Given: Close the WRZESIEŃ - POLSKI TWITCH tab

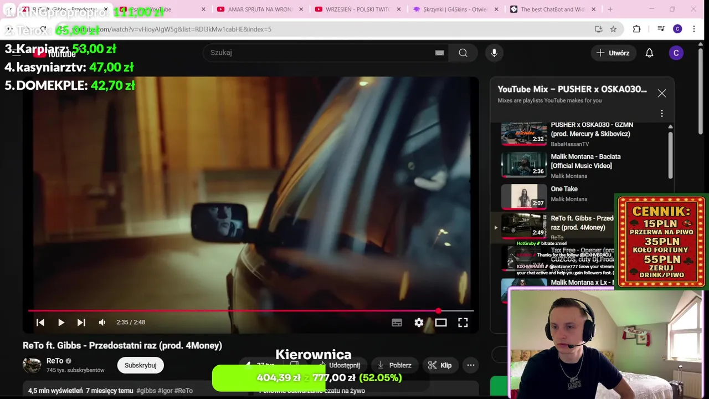Looking at the screenshot, I should point(399,9).
